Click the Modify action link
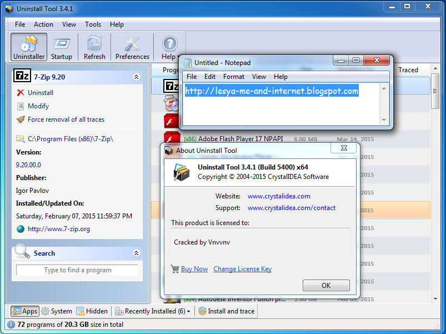 (x=38, y=106)
